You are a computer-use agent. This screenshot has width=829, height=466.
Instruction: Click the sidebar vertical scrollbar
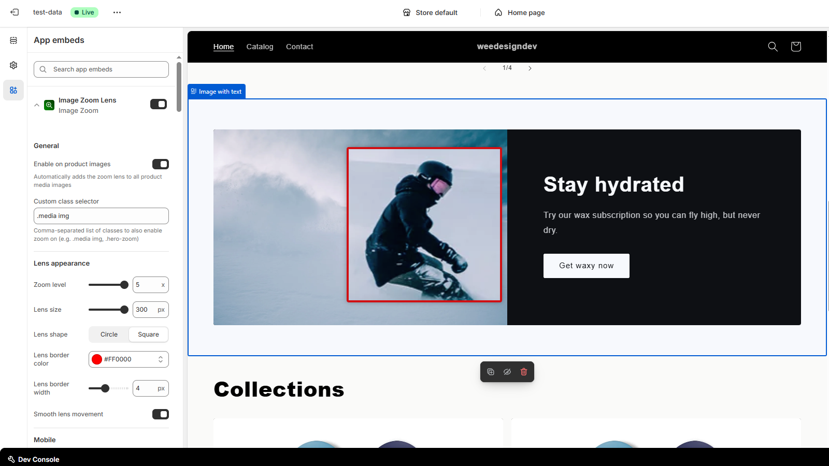(x=179, y=87)
